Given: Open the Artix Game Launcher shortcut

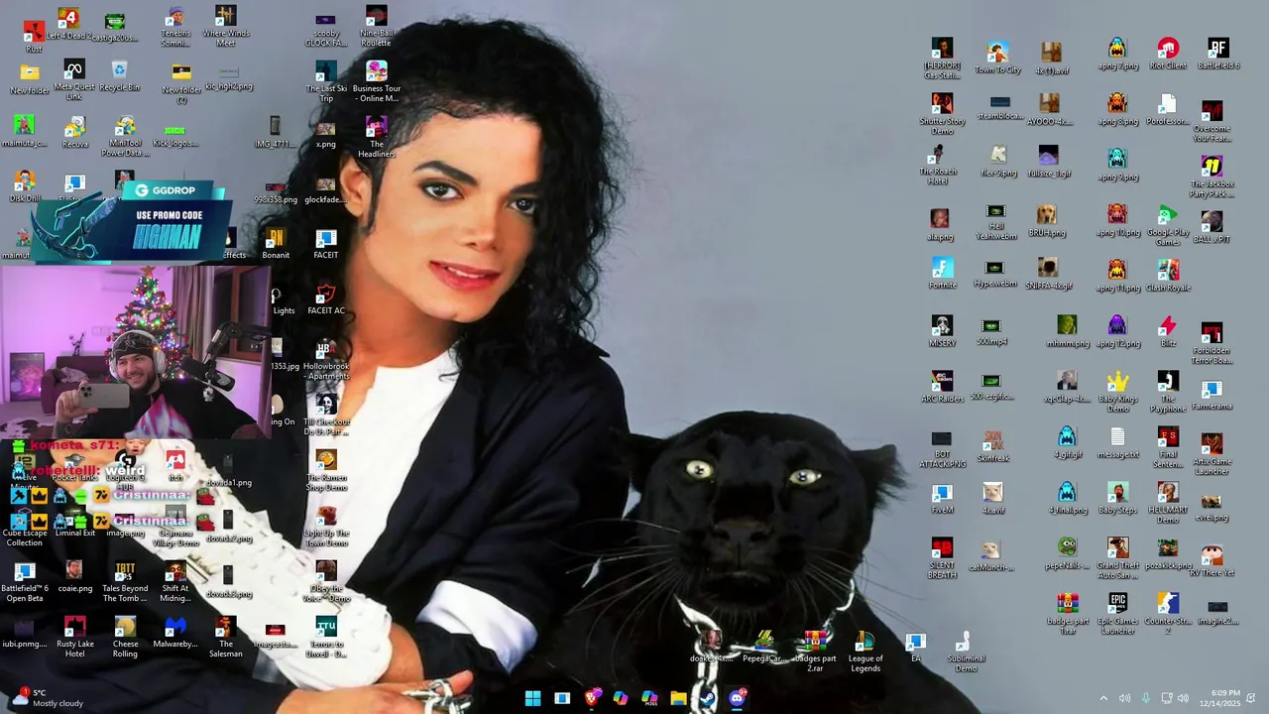Looking at the screenshot, I should [1211, 454].
